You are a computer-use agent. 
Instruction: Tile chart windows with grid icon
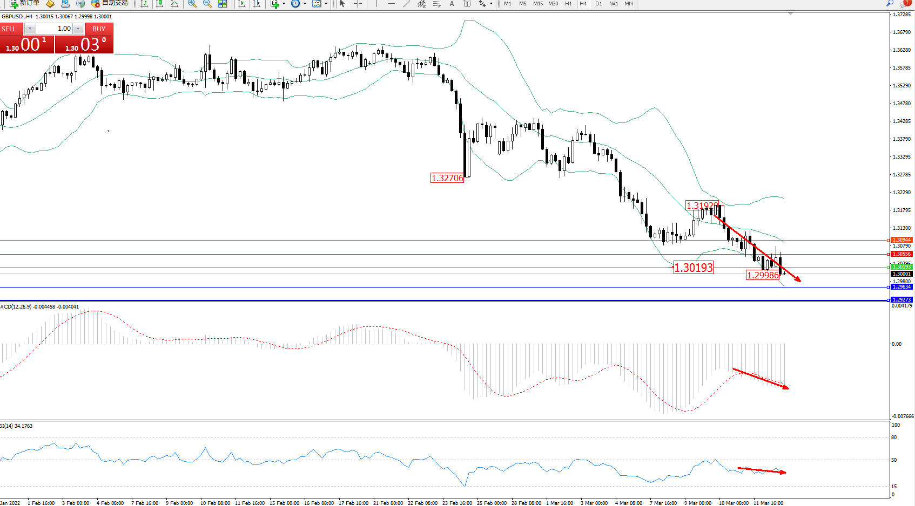(x=223, y=4)
